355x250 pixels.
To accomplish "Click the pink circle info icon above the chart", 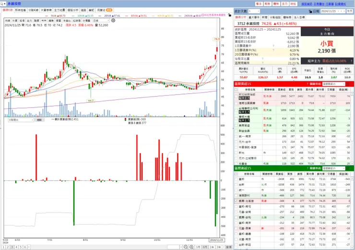I will 202,15.
